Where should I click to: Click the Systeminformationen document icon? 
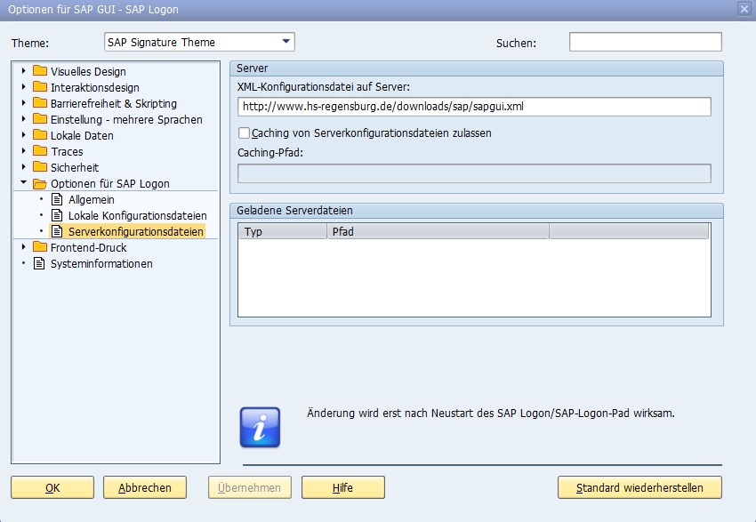pyautogui.click(x=39, y=263)
